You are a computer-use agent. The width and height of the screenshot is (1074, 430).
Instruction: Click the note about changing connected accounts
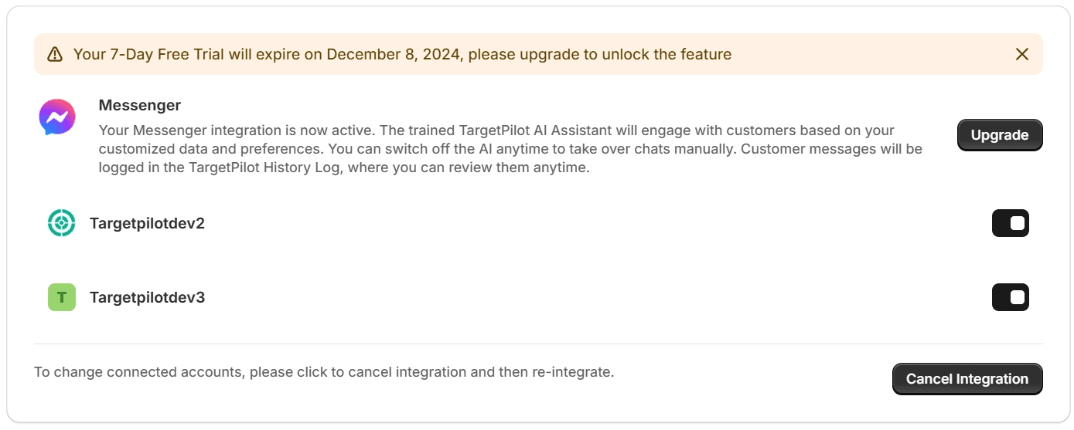(324, 372)
